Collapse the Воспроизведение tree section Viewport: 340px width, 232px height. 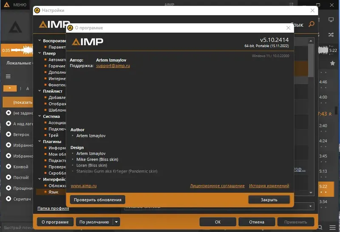[x=40, y=40]
